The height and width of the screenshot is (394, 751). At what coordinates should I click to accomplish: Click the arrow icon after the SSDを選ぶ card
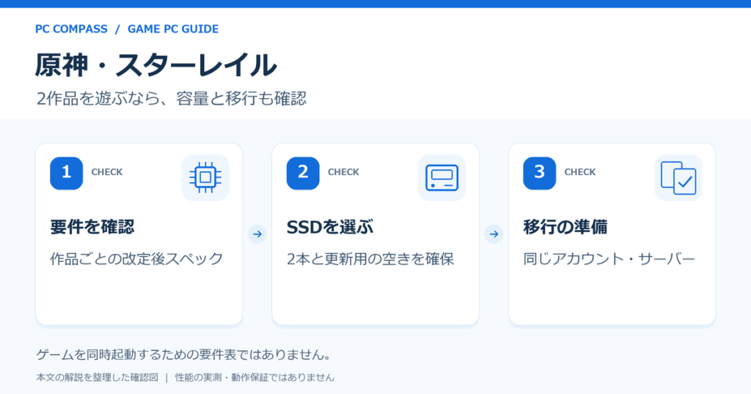(494, 234)
